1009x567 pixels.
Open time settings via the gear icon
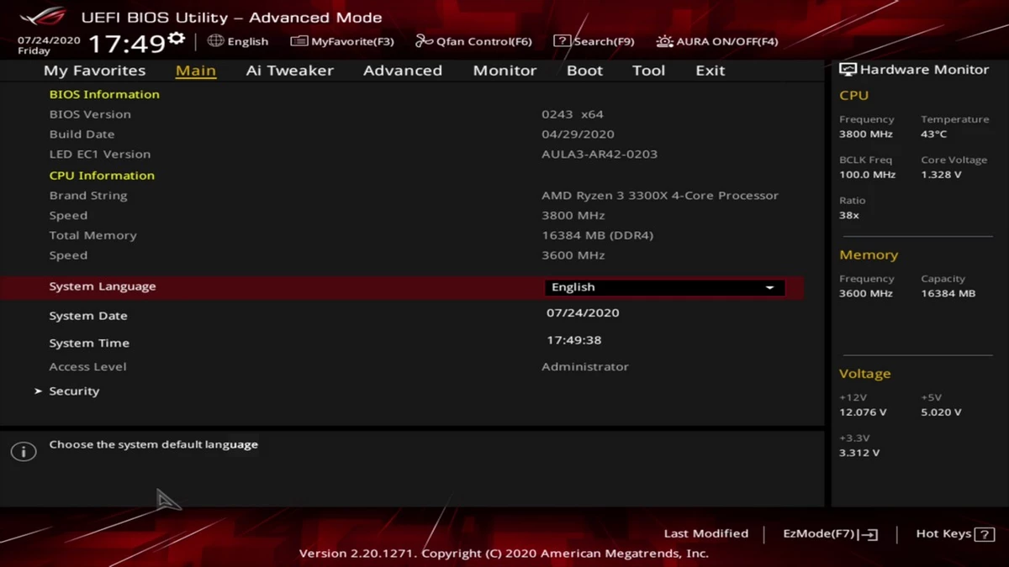[x=176, y=39]
